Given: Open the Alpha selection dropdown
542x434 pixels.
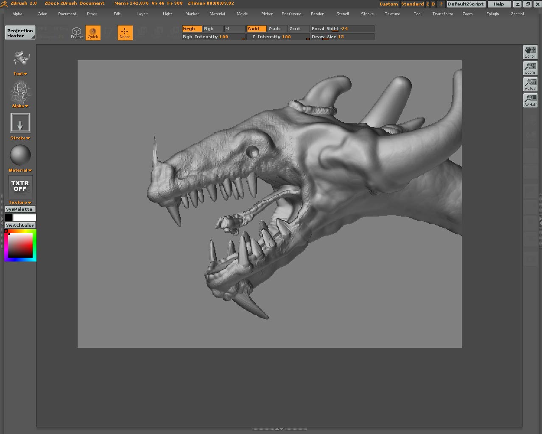Looking at the screenshot, I should click(x=20, y=106).
